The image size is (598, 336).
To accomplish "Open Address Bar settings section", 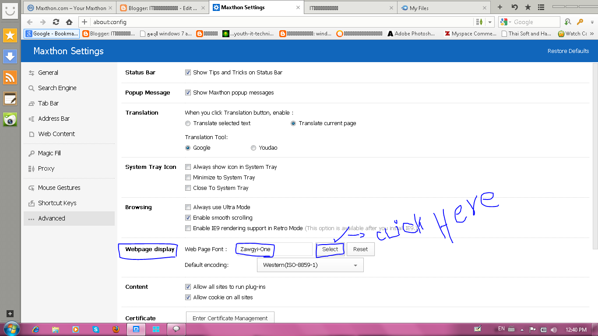I will 69,119.
